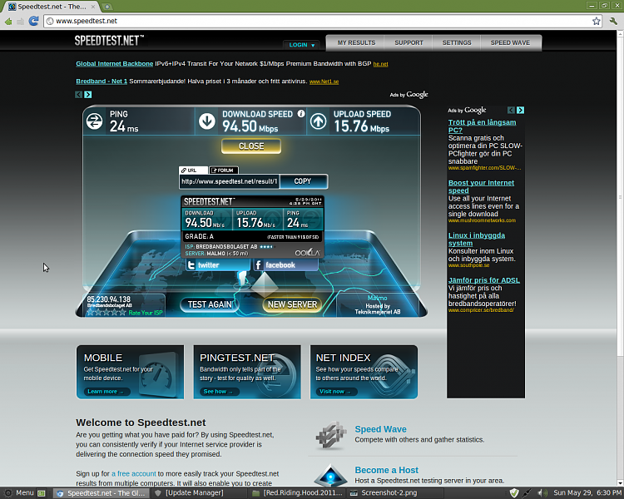Rate ISP using the star rating
Image resolution: width=624 pixels, height=499 pixels.
106,313
